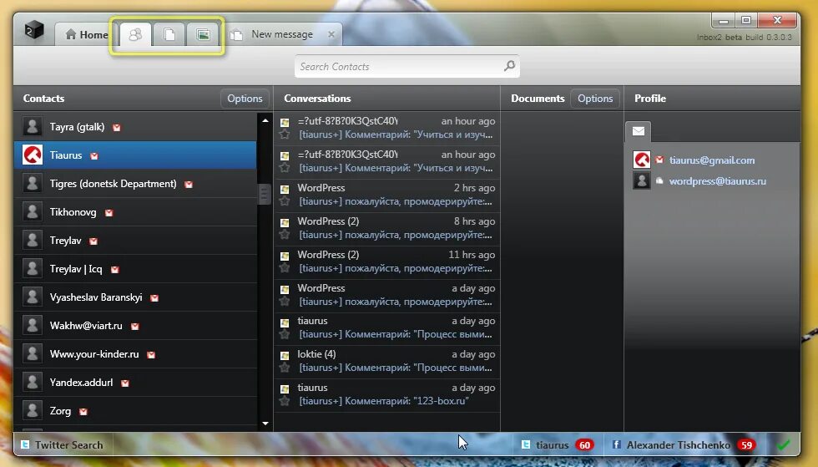Open the Images tab icon
The height and width of the screenshot is (467, 818).
[x=203, y=34]
